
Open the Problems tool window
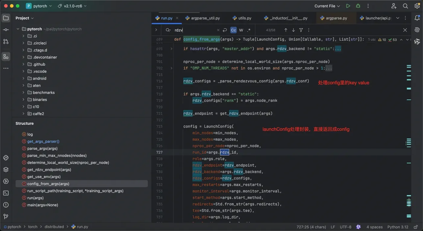click(6, 205)
